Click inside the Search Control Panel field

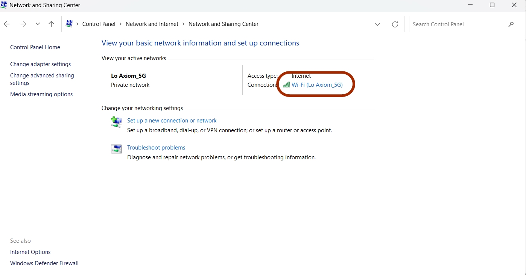coord(452,24)
